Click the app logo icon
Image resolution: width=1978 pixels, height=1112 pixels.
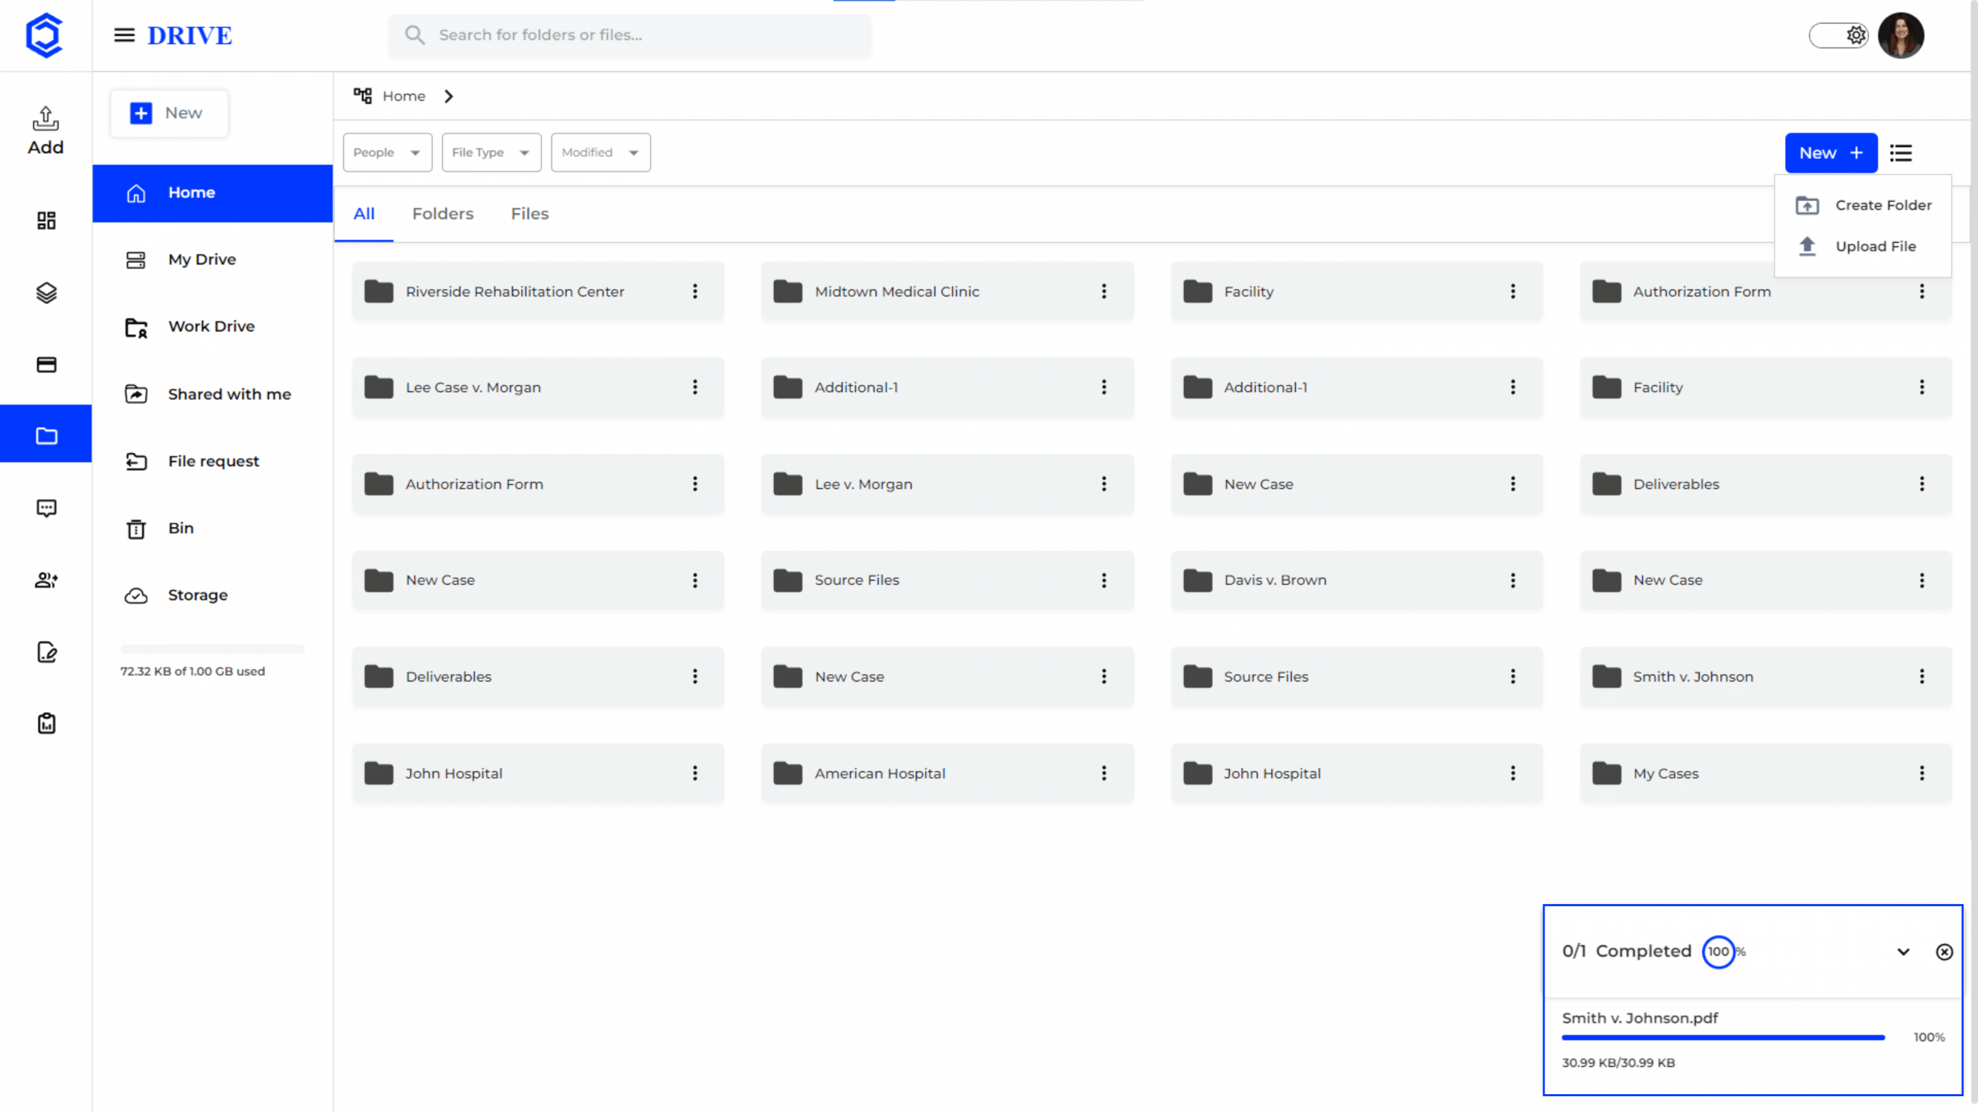point(44,35)
